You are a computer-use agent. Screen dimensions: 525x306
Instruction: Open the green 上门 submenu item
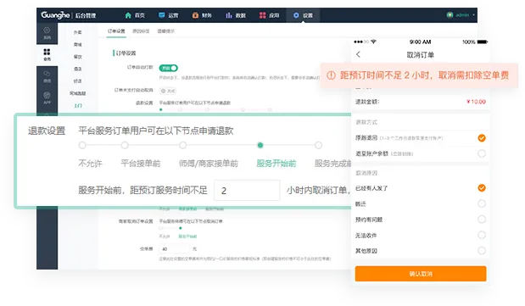[x=78, y=106]
